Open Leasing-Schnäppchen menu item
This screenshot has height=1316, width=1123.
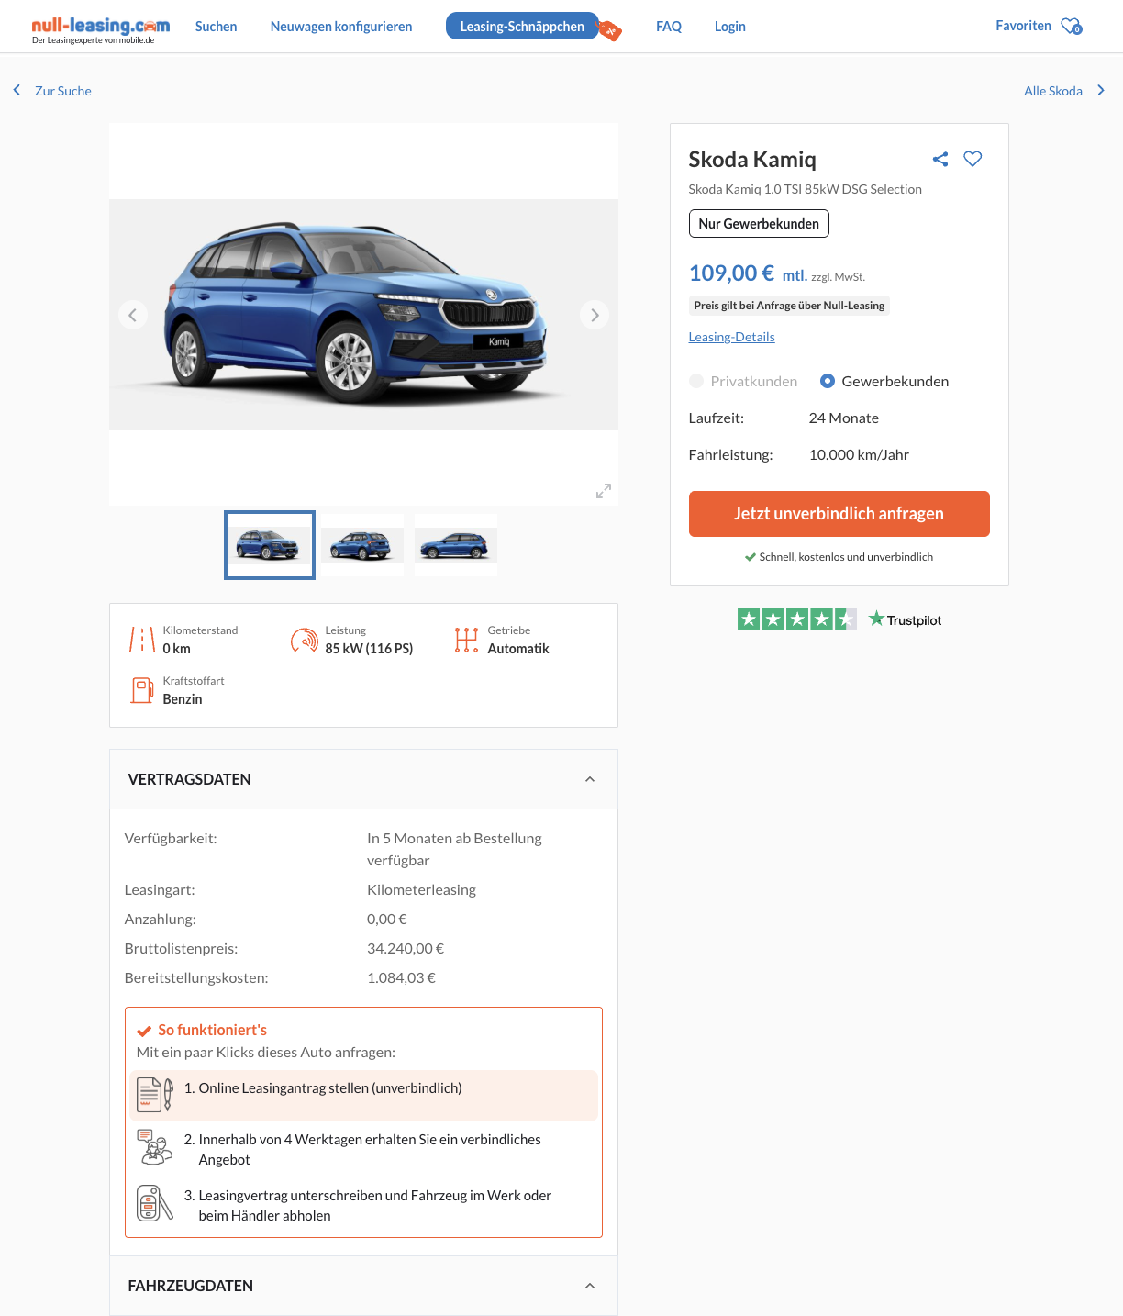pos(522,27)
